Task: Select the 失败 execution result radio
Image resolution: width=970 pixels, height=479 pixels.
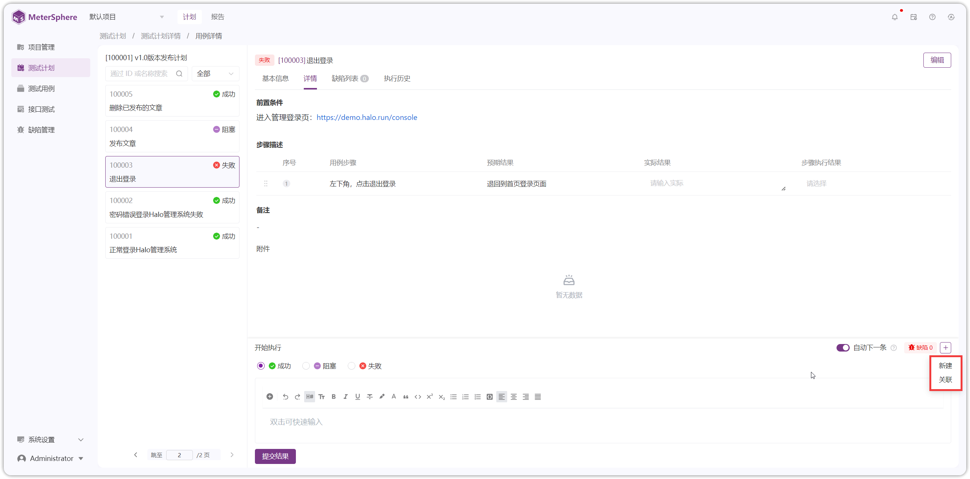Action: tap(351, 366)
